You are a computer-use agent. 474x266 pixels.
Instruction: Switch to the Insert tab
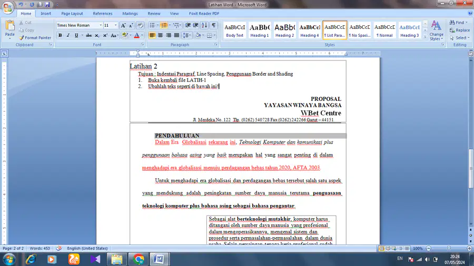pos(46,14)
